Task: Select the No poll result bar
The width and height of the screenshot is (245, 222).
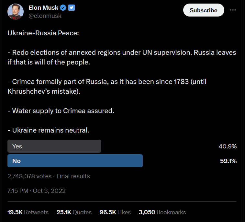Action: point(75,161)
